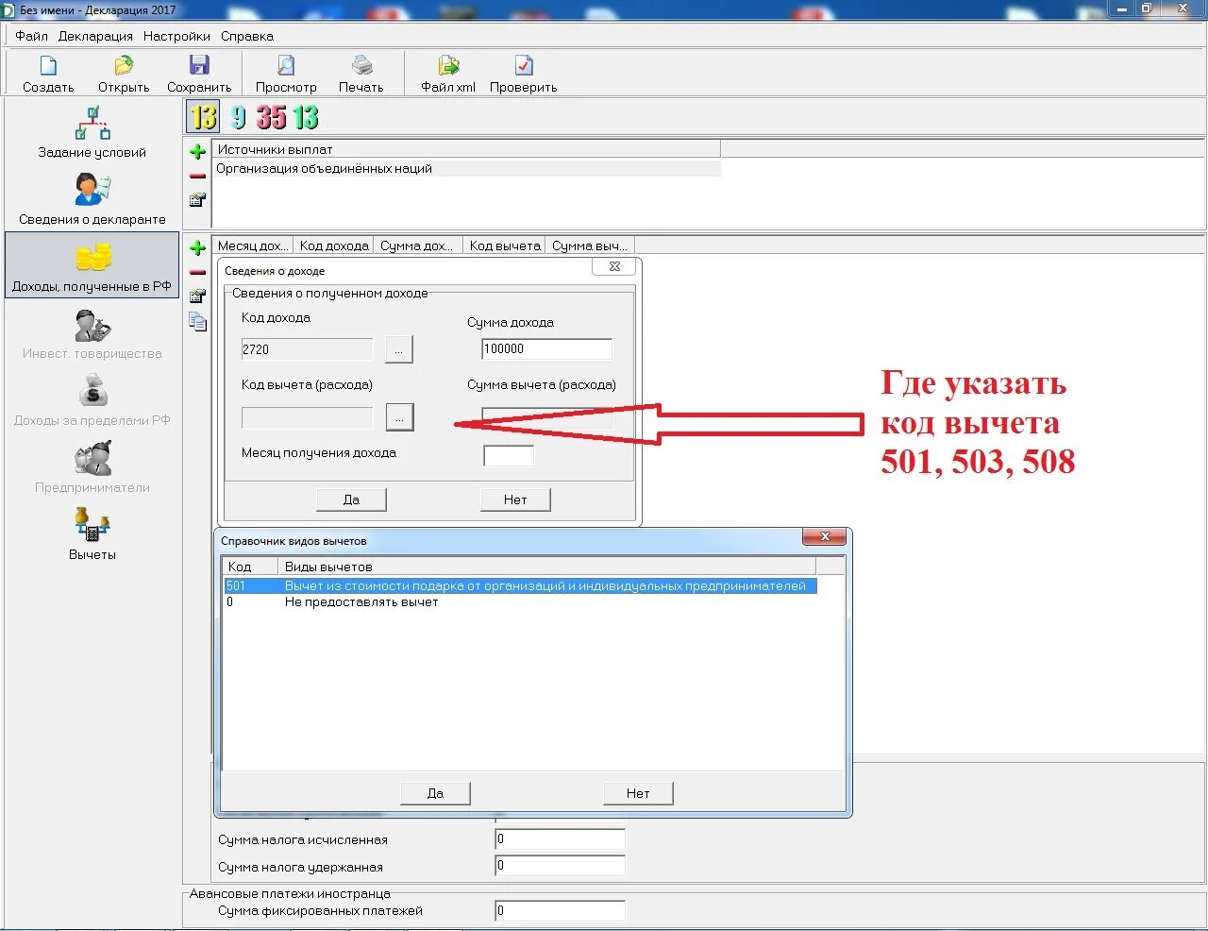1208x931 pixels.
Task: Select green 13 percent tax rate tab
Action: pos(306,117)
